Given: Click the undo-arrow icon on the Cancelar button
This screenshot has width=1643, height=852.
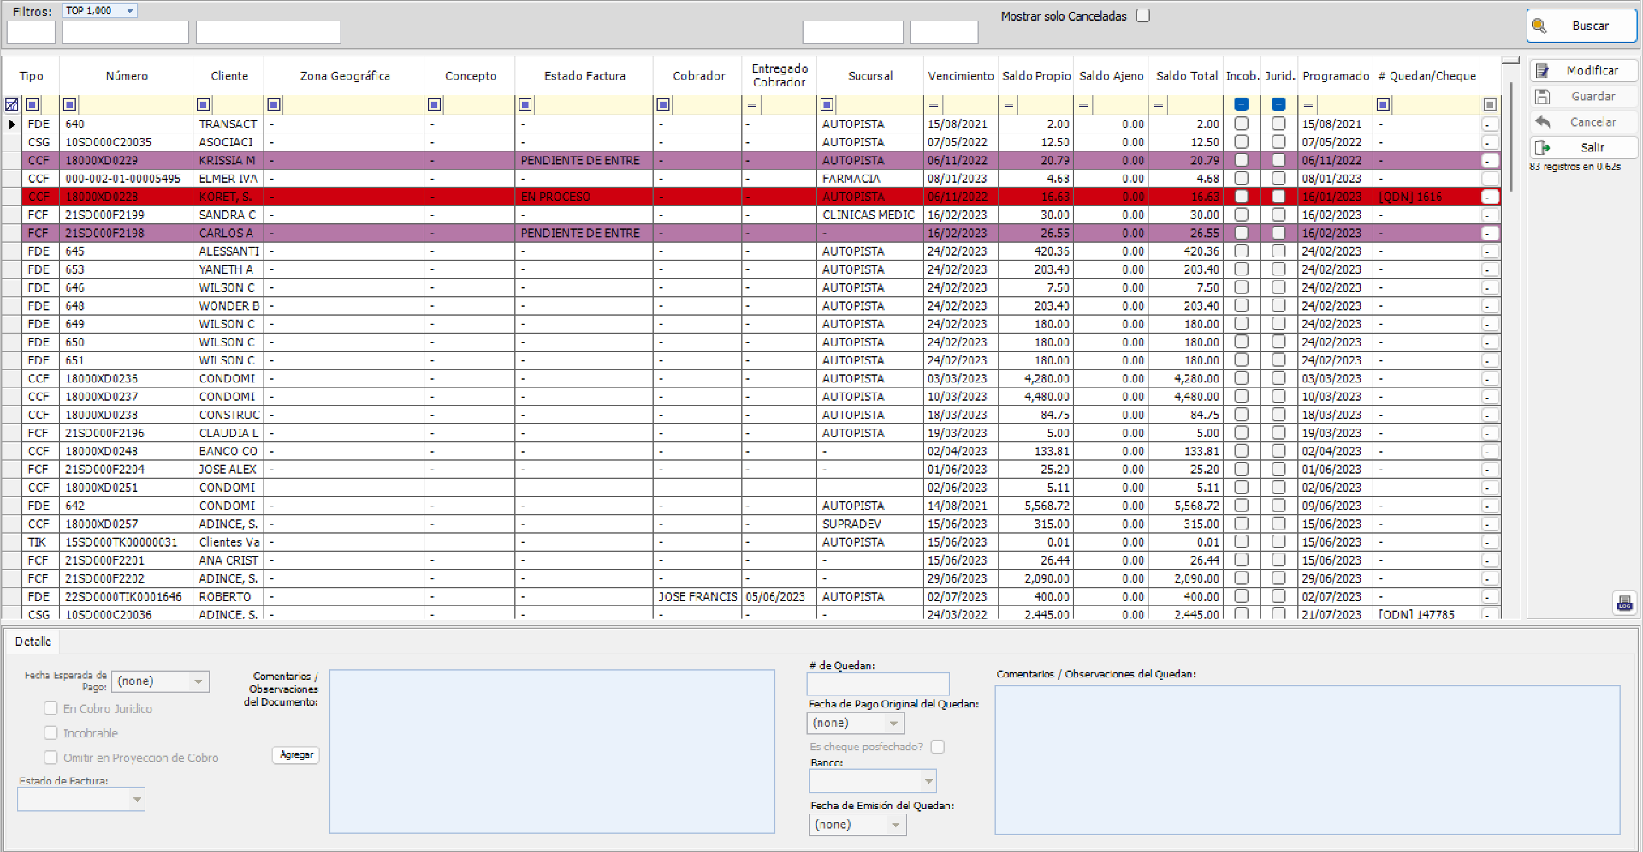Looking at the screenshot, I should click(x=1545, y=121).
